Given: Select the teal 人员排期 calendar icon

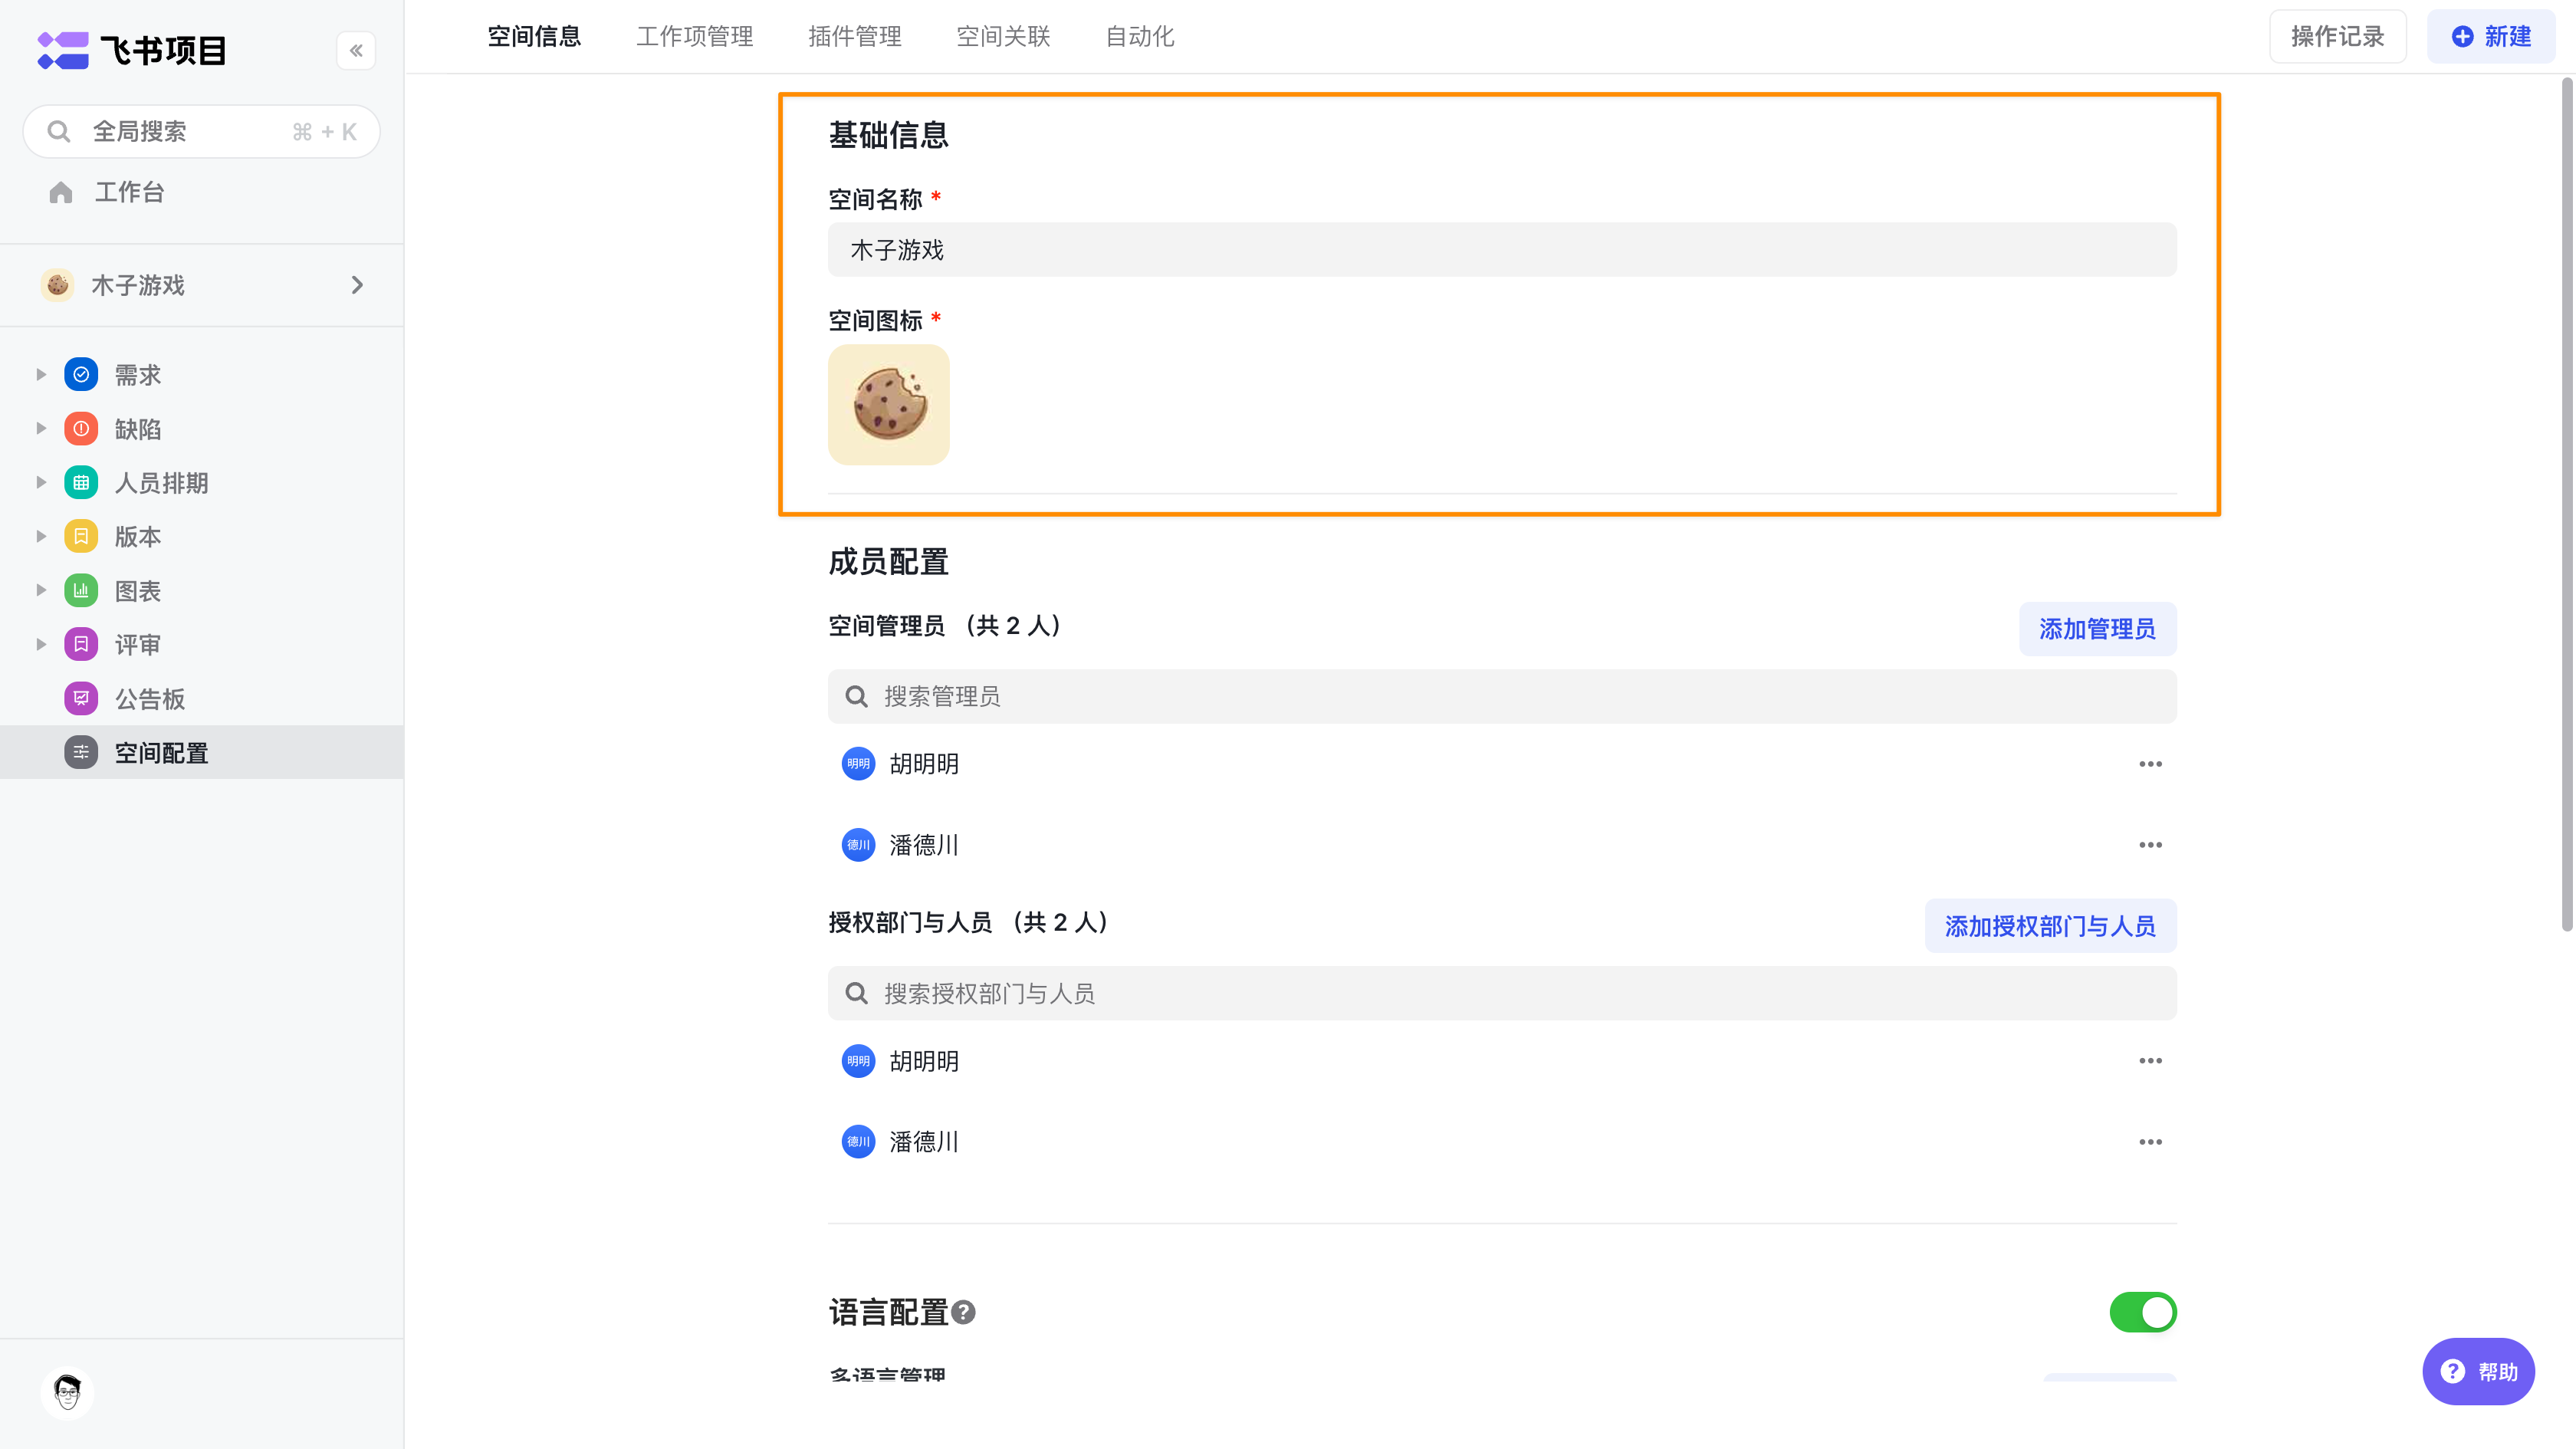Looking at the screenshot, I should tap(81, 482).
